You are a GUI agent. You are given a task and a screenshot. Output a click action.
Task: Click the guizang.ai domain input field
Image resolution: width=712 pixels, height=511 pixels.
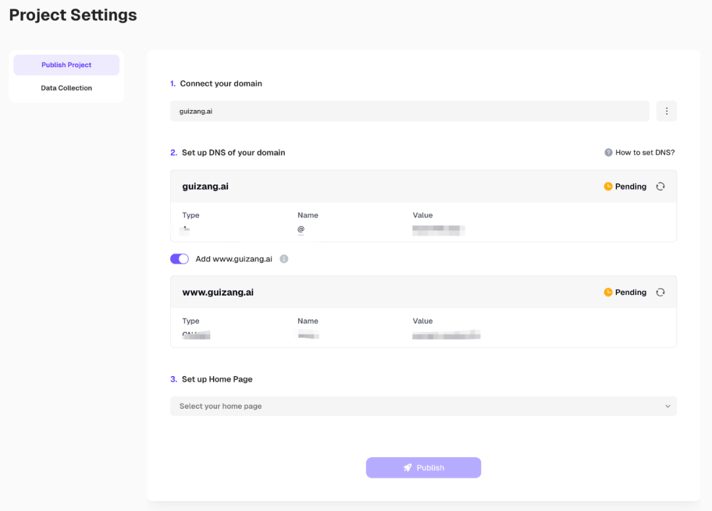(x=409, y=111)
